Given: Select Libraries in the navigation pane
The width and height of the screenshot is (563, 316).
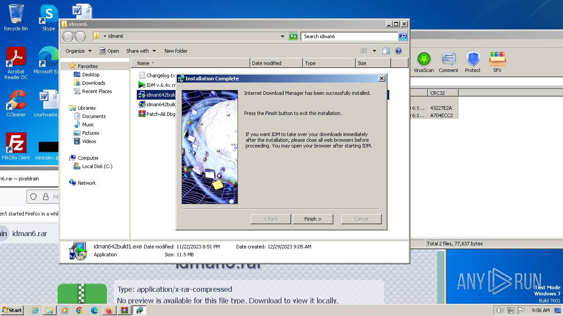Looking at the screenshot, I should coord(87,108).
